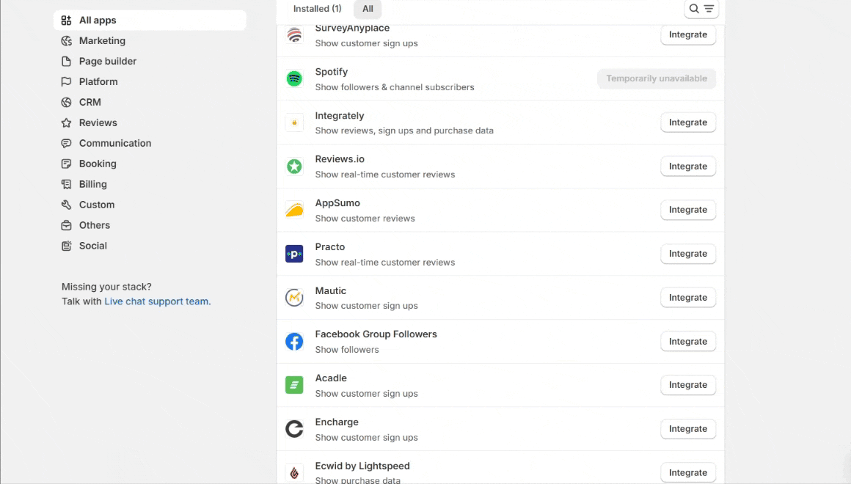The height and width of the screenshot is (484, 851).
Task: Click the Facebook Group Followers icon
Action: coord(294,342)
